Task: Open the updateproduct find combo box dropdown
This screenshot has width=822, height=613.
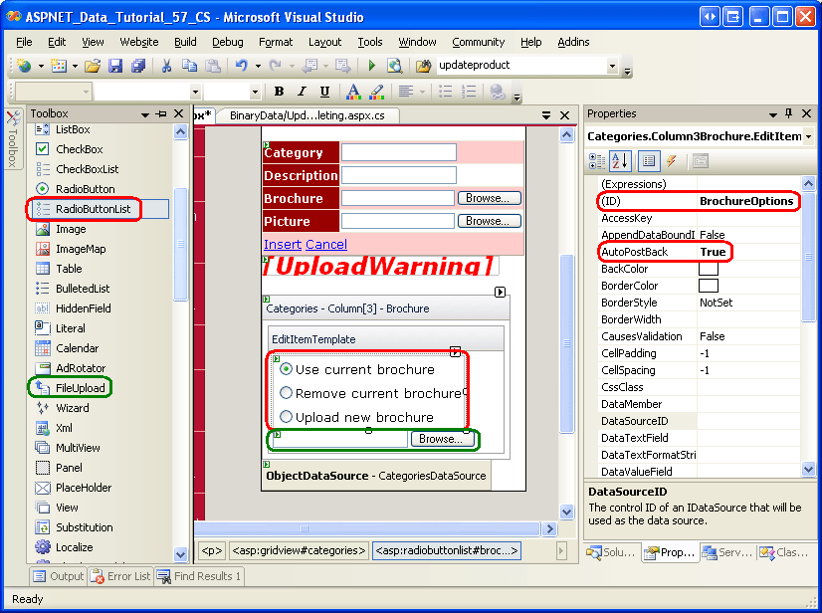Action: (612, 66)
